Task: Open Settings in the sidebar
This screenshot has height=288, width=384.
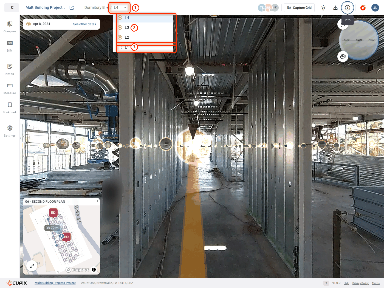Action: [x=10, y=131]
